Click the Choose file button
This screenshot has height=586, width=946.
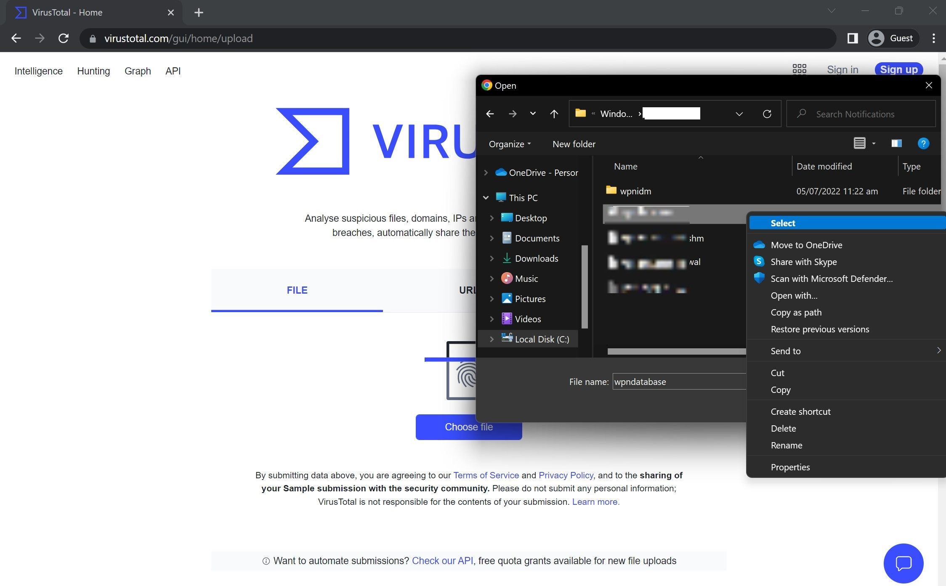pos(469,427)
